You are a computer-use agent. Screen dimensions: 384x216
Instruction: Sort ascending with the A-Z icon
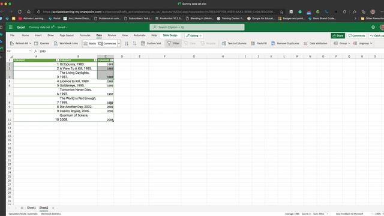tap(127, 43)
